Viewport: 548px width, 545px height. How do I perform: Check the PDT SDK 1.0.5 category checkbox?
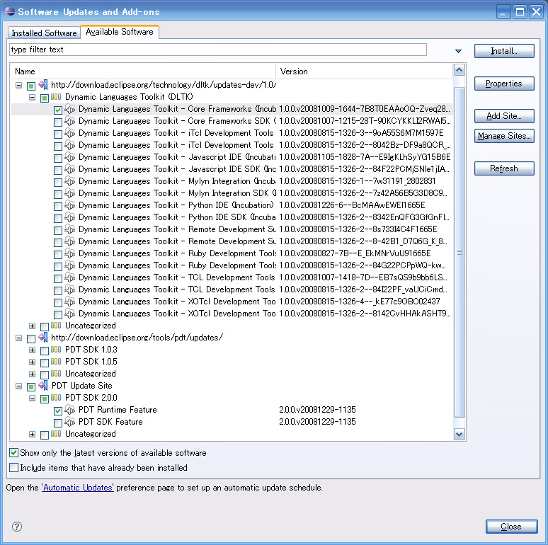45,362
